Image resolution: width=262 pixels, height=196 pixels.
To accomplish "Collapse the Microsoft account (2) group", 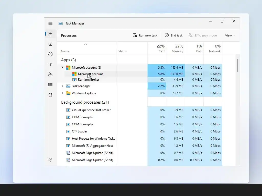I will coord(62,67).
